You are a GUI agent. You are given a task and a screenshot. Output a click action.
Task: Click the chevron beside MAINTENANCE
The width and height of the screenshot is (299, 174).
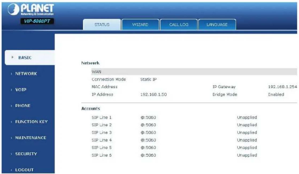[x=11, y=138]
